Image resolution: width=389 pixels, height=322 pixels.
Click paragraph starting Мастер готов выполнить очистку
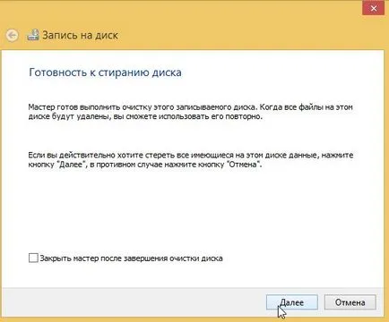pos(190,112)
